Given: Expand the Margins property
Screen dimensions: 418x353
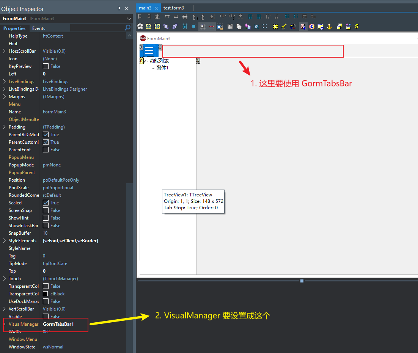Looking at the screenshot, I should pyautogui.click(x=4, y=96).
